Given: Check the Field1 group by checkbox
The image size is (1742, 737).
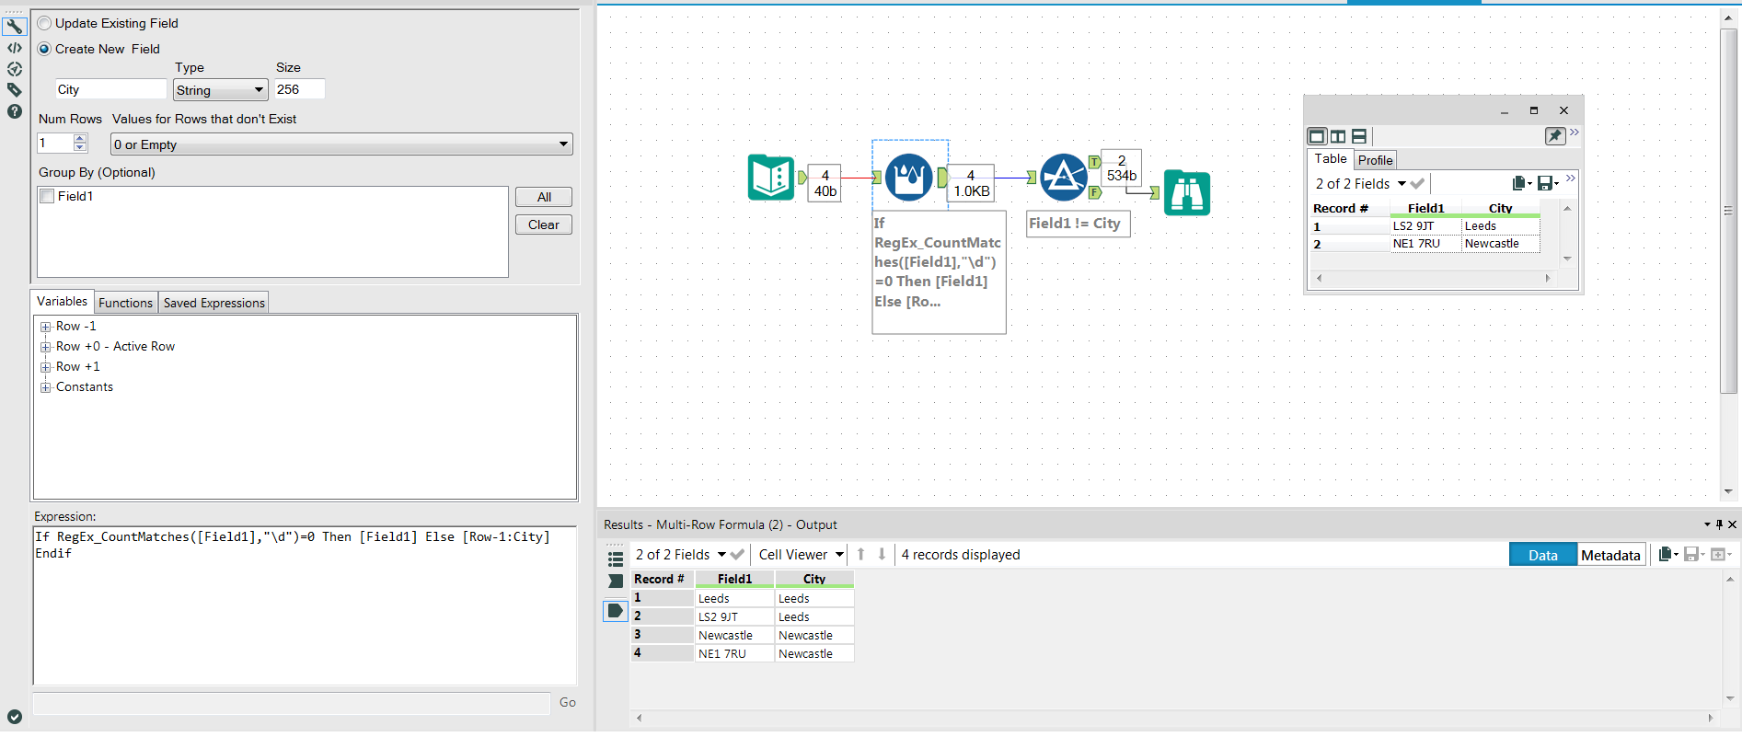Looking at the screenshot, I should 48,196.
